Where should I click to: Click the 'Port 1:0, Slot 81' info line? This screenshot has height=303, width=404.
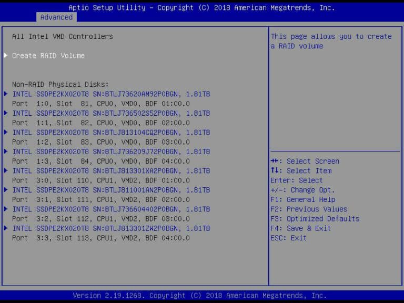coord(101,104)
